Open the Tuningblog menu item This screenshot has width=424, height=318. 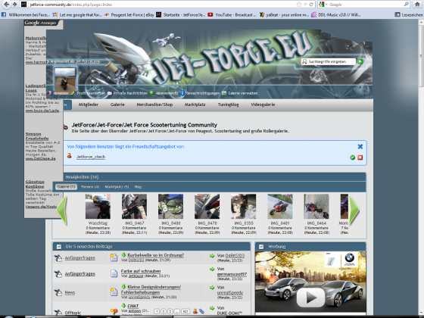[228, 104]
